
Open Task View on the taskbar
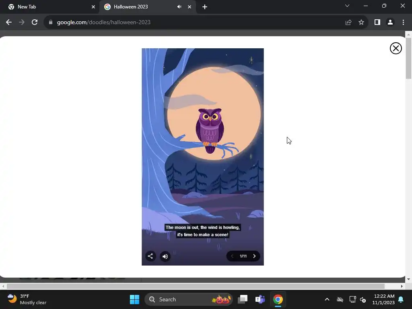click(x=243, y=299)
